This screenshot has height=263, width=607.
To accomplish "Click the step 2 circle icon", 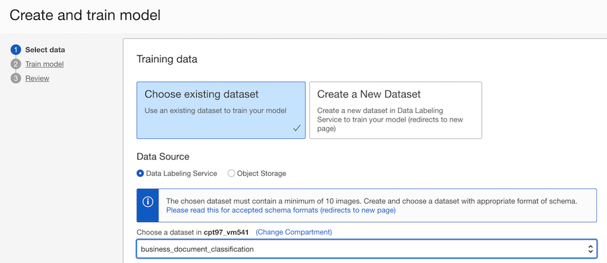I will pyautogui.click(x=16, y=64).
